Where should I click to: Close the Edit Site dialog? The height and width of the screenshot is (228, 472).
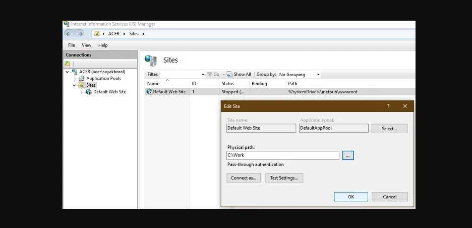[405, 106]
